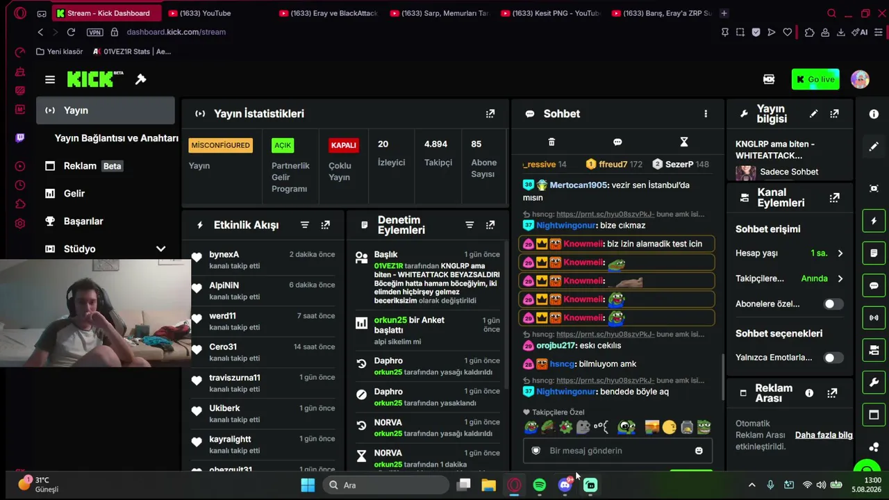Click the info icon next to Reklam Arası
The image size is (889, 500).
[x=809, y=393]
